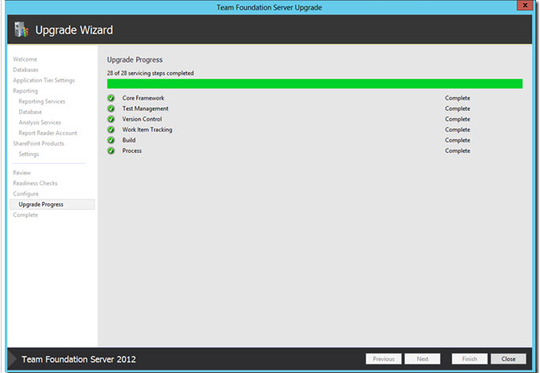540x373 pixels.
Task: Click the Core Framework row label
Action: coord(143,98)
